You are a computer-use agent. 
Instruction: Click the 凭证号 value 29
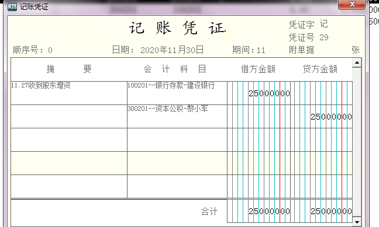(324, 37)
